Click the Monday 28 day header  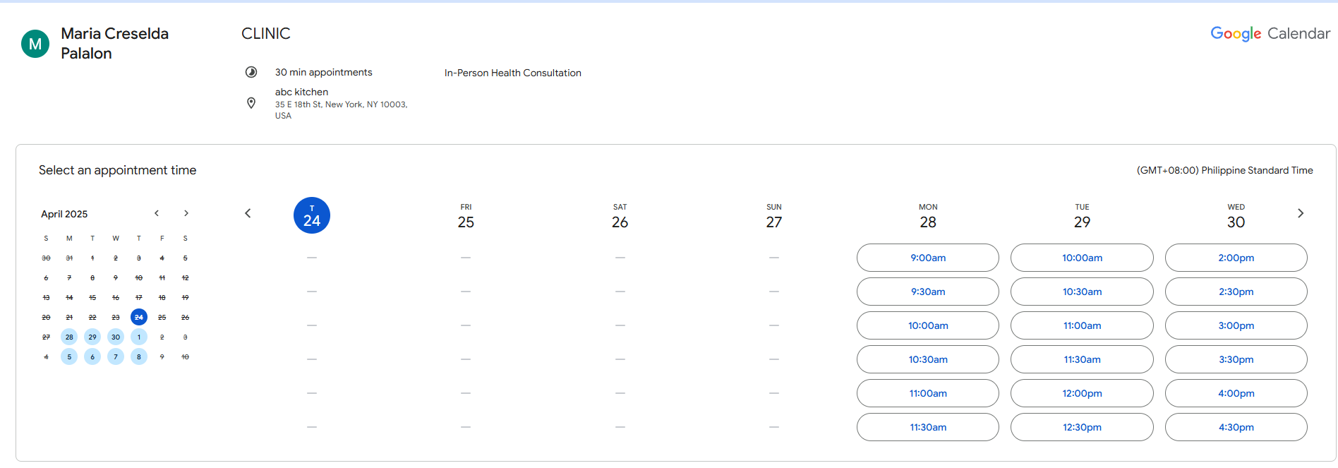927,217
